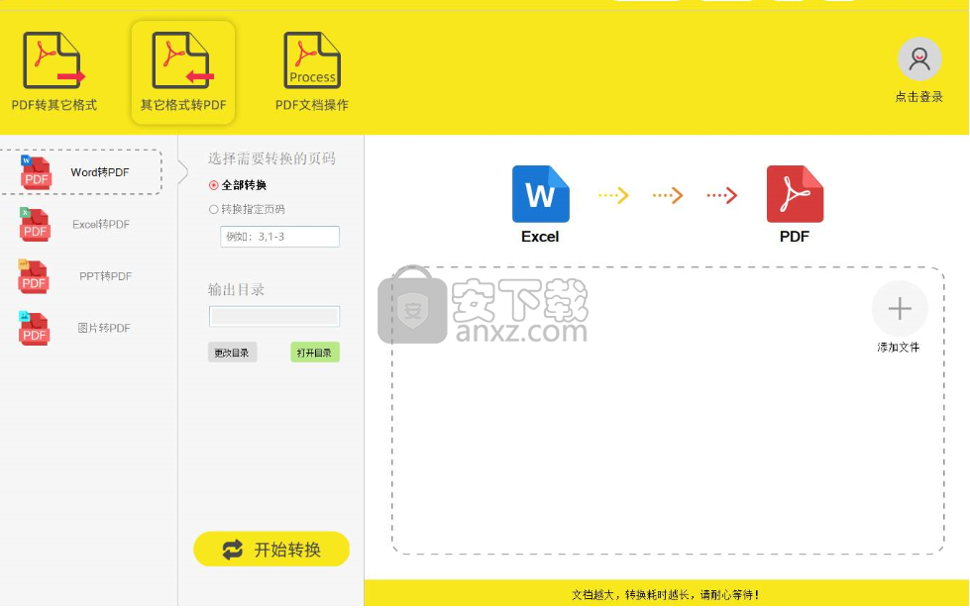The height and width of the screenshot is (612, 970).
Task: Click the blue W source document icon
Action: tap(541, 194)
